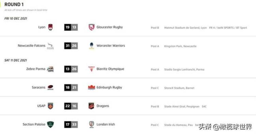Click the Edinburgh Rugby castle logo
Viewport: 256px width, 134px height.
click(91, 88)
